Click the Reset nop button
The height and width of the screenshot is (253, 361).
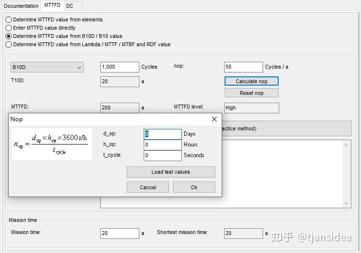pos(251,93)
